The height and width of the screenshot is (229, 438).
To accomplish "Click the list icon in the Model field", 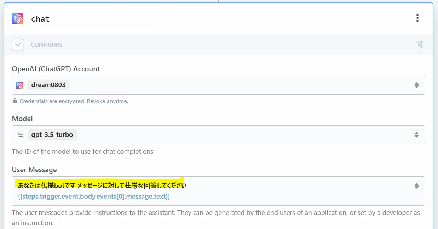I will 20,135.
